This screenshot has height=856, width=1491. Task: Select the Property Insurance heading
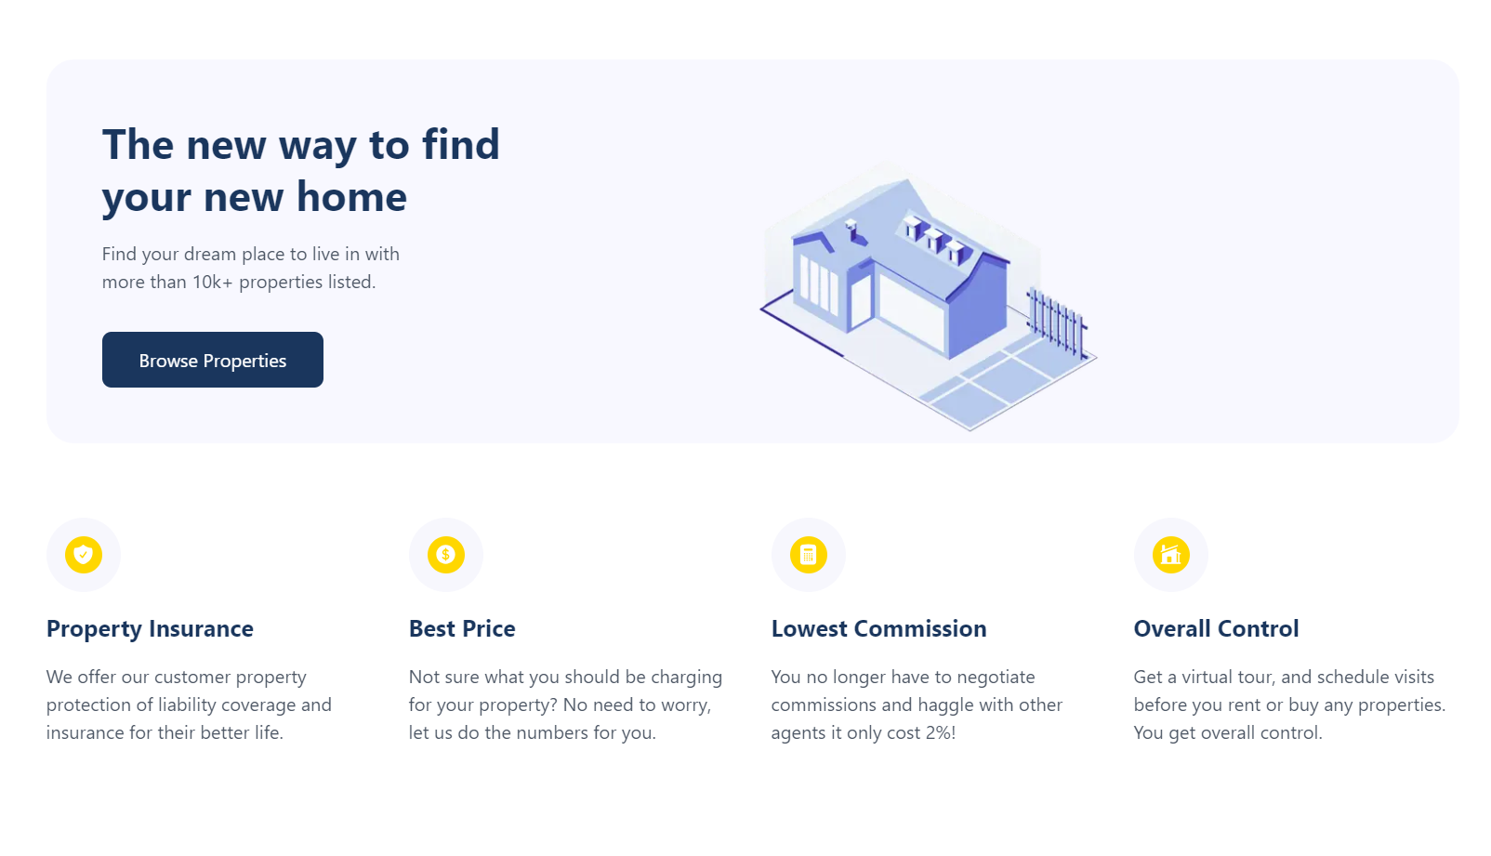click(x=150, y=629)
